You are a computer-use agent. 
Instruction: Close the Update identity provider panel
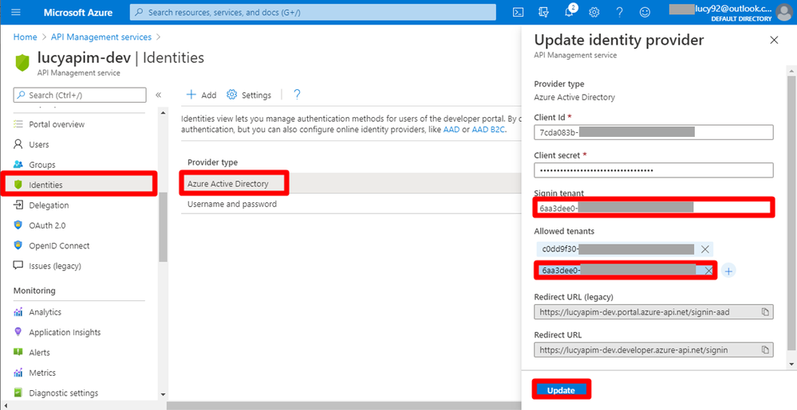tap(774, 40)
